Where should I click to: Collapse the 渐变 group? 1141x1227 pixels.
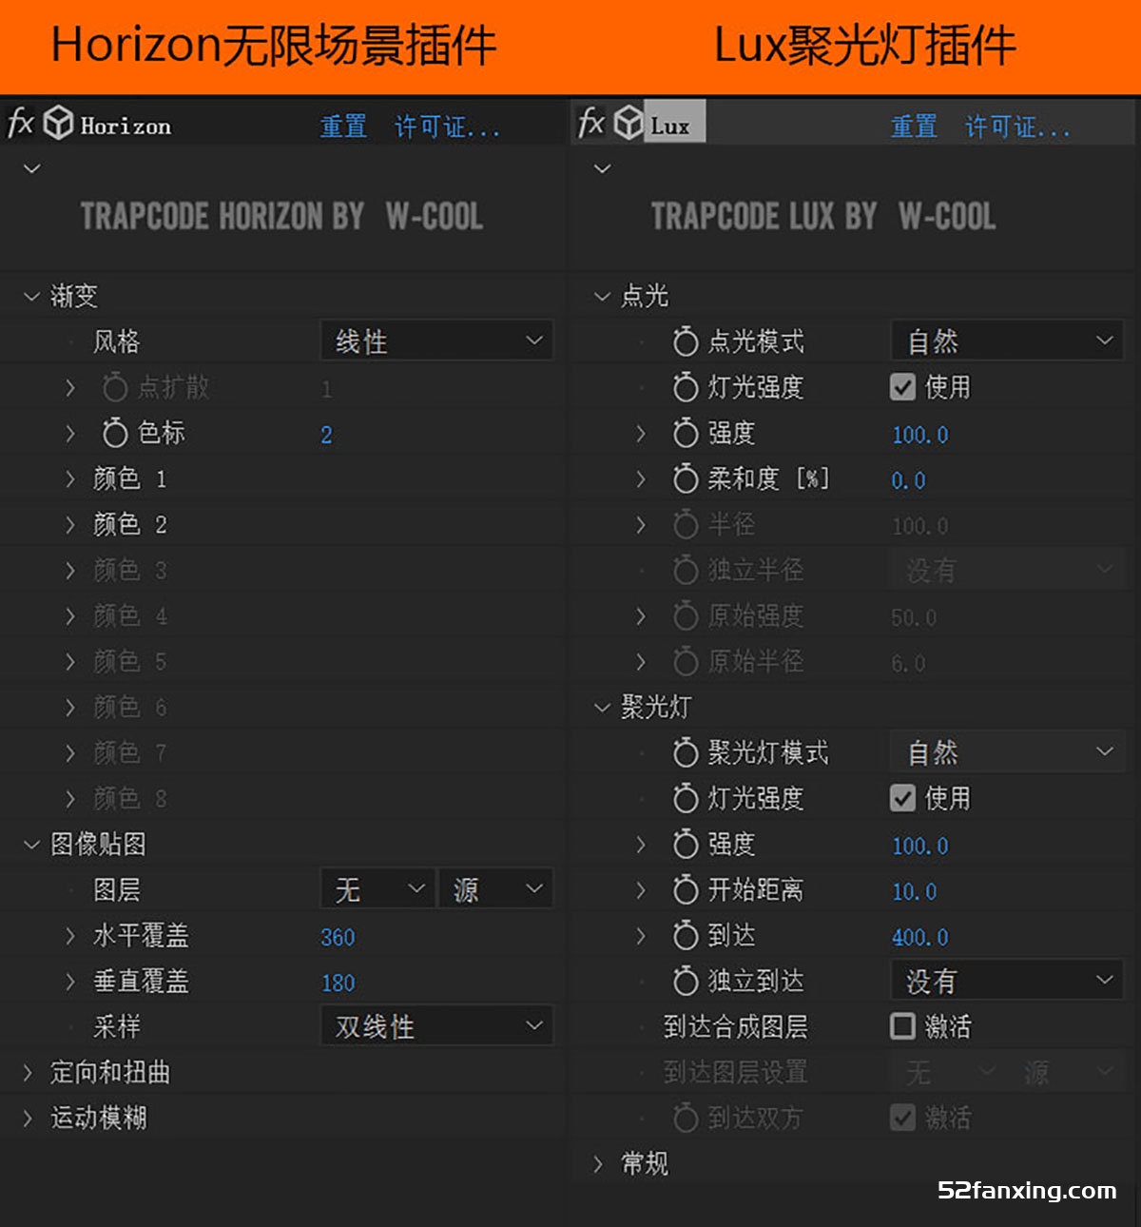pyautogui.click(x=31, y=297)
